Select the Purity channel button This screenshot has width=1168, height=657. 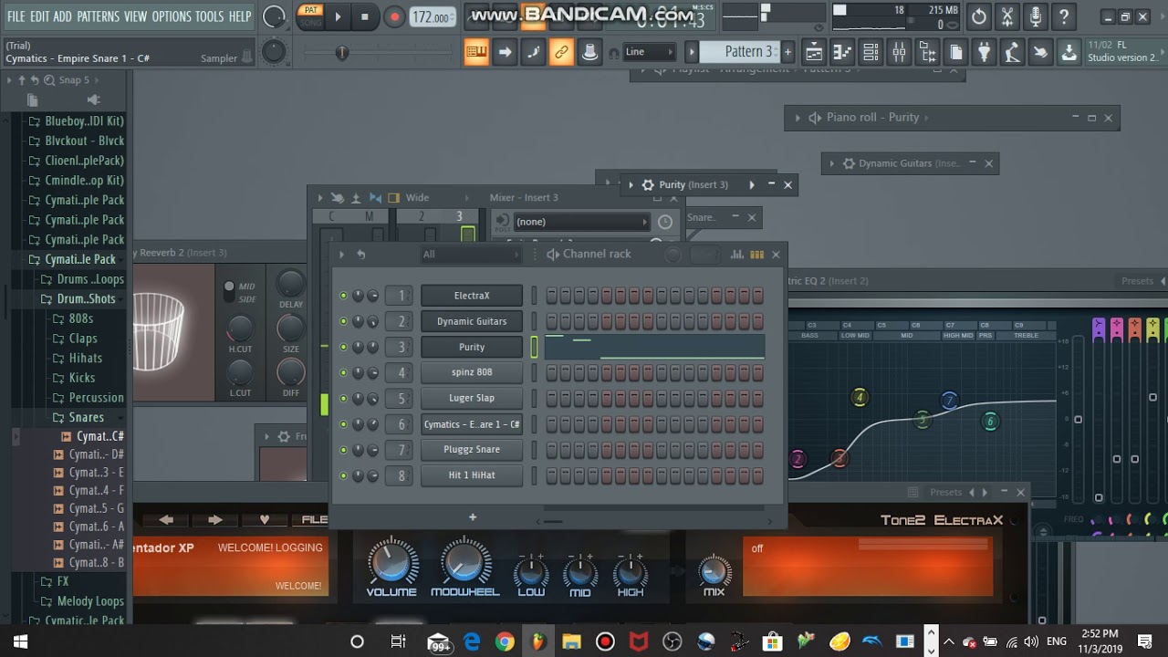[472, 347]
